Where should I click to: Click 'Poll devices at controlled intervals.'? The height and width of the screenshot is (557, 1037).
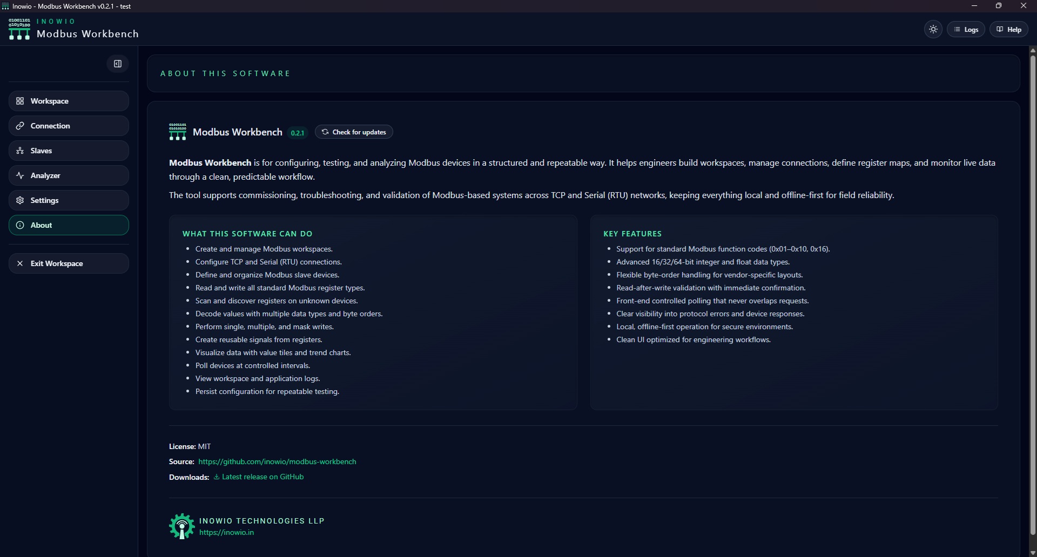[253, 365]
